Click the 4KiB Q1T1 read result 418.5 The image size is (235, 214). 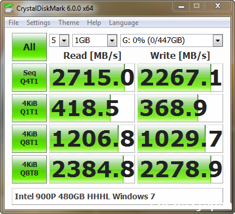pos(92,108)
